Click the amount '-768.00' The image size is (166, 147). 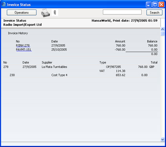click(120, 50)
